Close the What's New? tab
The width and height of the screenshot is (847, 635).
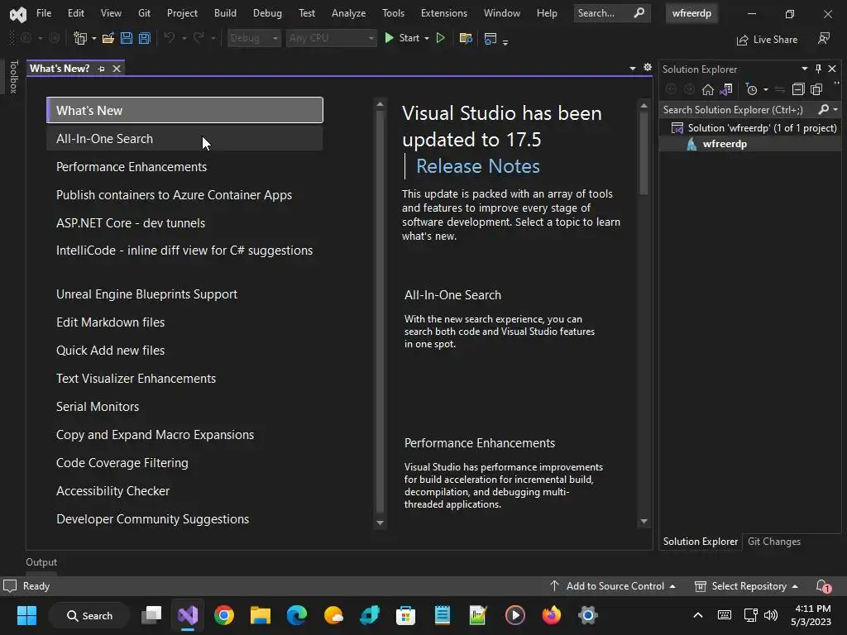coord(117,69)
